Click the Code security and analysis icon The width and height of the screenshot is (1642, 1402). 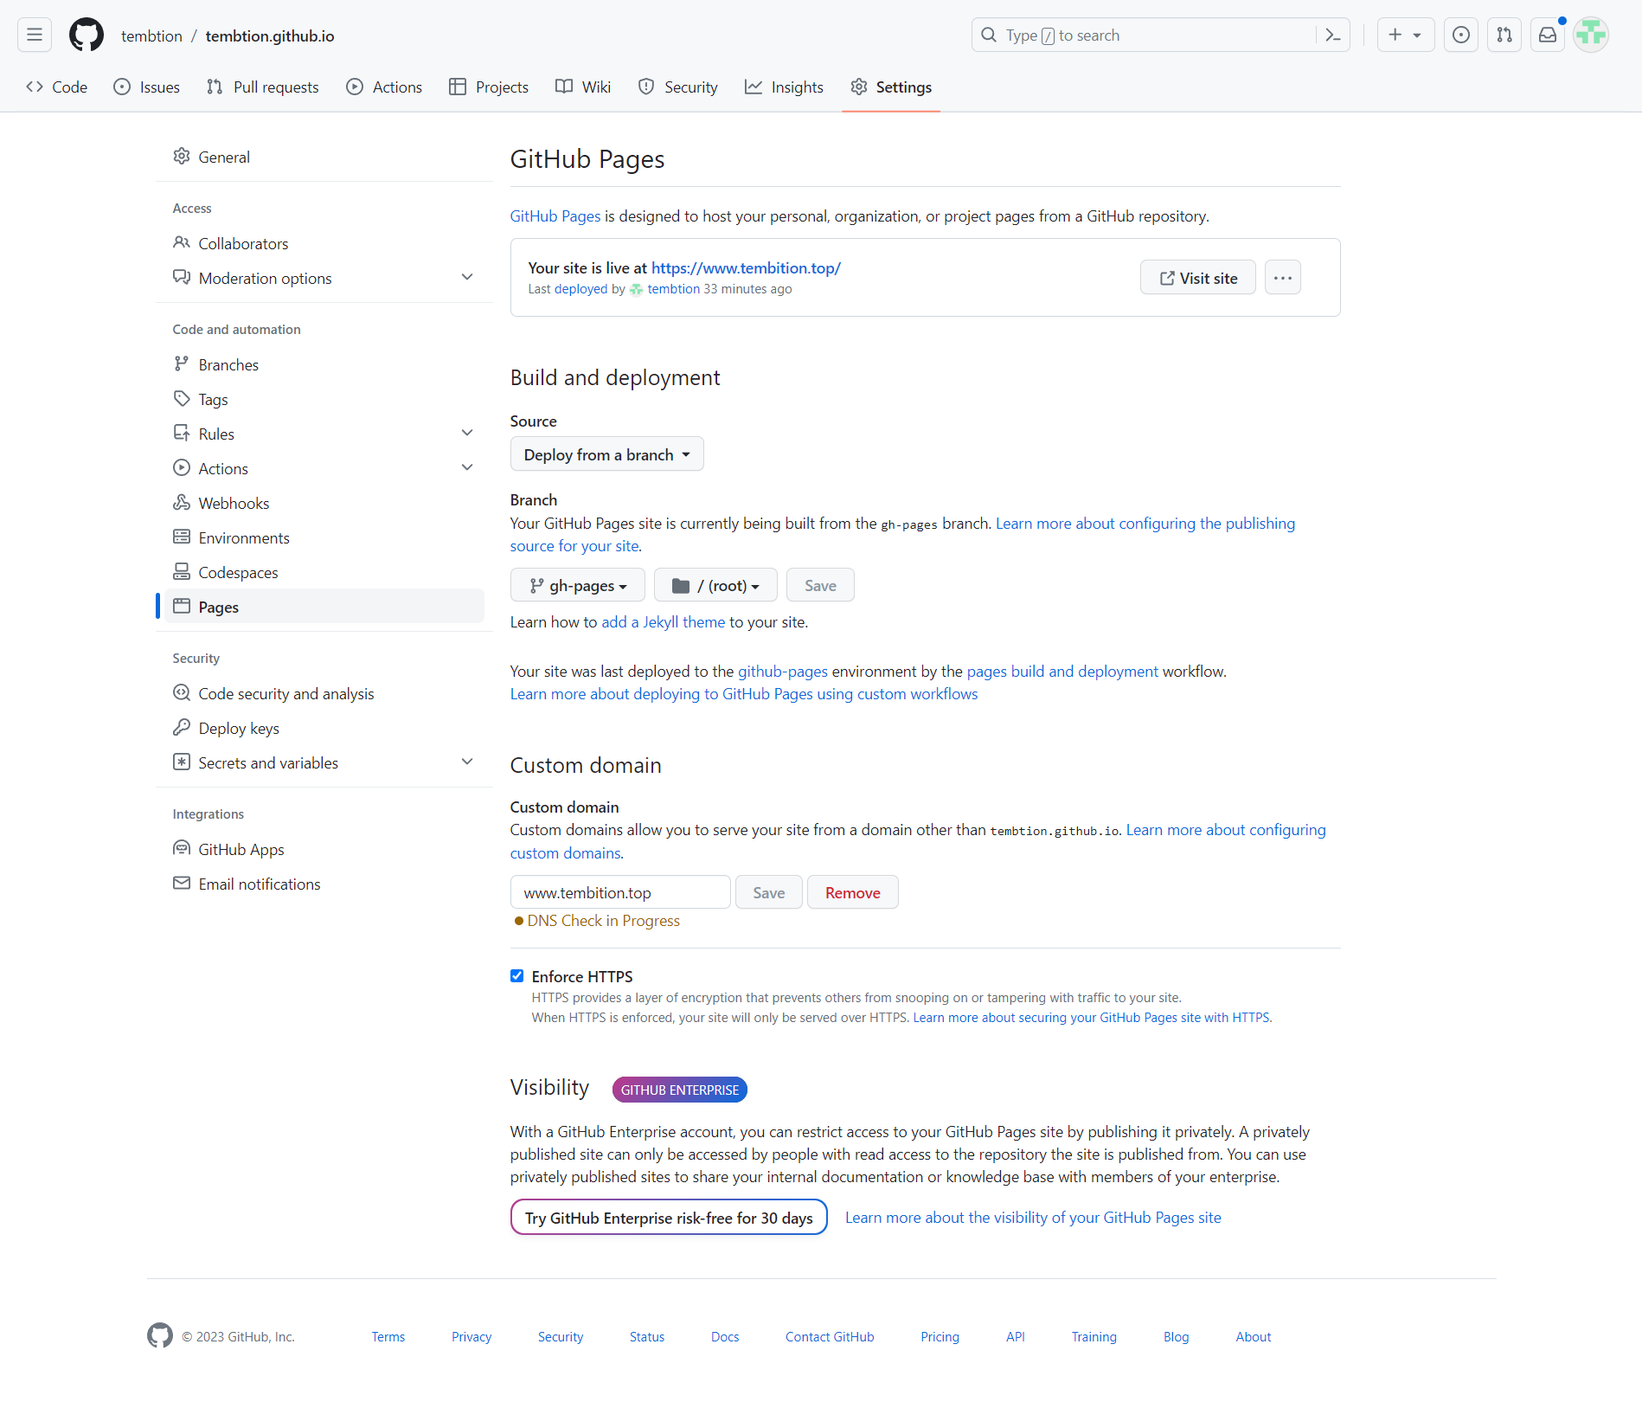[182, 693]
